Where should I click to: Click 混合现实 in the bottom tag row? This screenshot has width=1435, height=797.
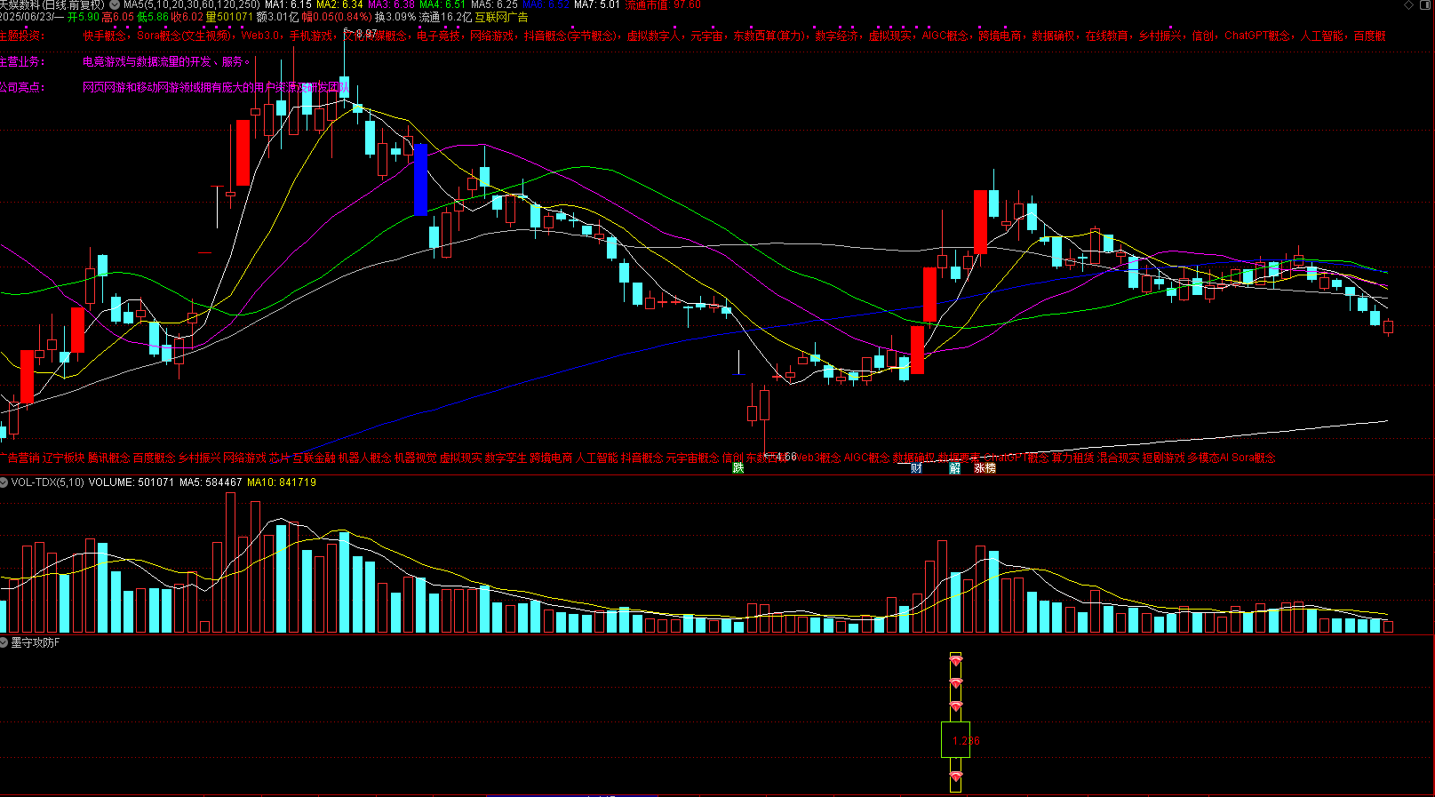1119,458
